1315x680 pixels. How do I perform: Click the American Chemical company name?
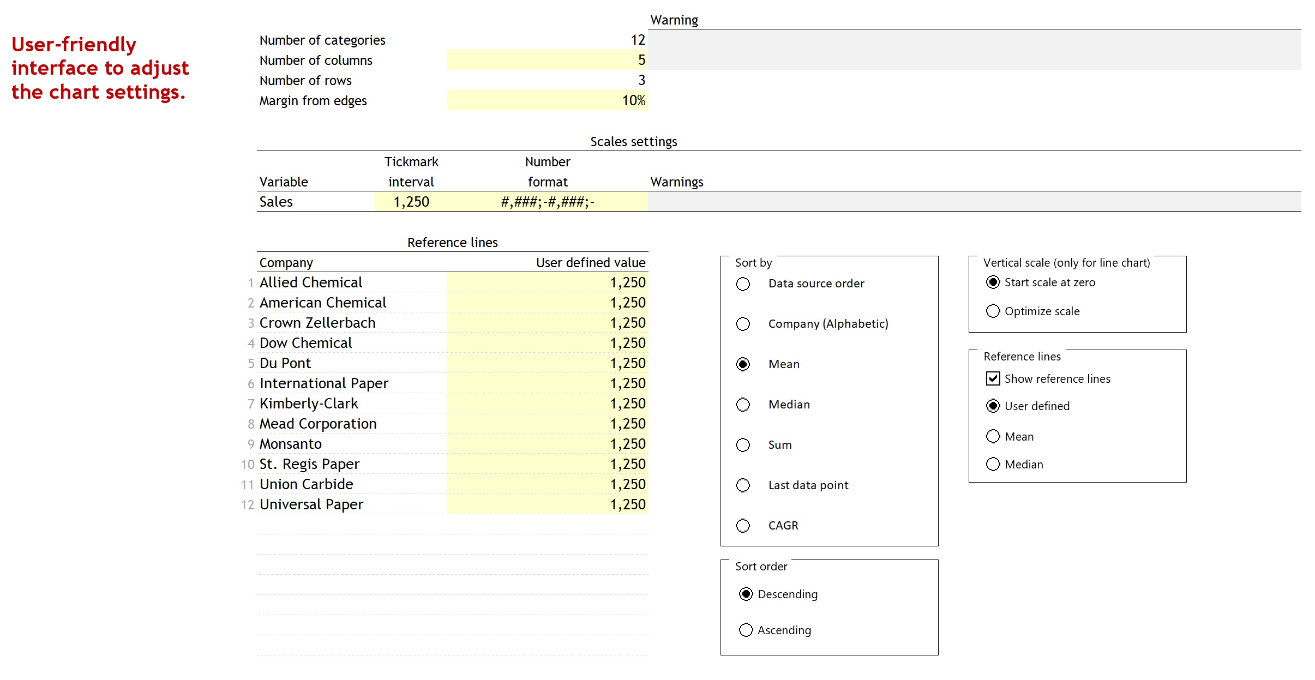pos(323,303)
